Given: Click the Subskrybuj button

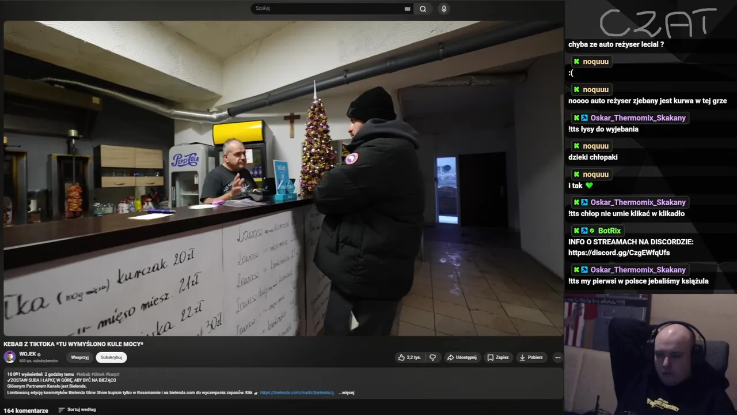Looking at the screenshot, I should pos(111,357).
